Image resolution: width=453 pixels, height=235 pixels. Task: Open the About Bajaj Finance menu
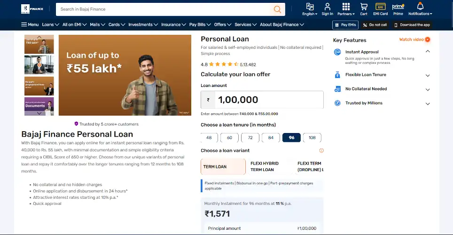(281, 24)
